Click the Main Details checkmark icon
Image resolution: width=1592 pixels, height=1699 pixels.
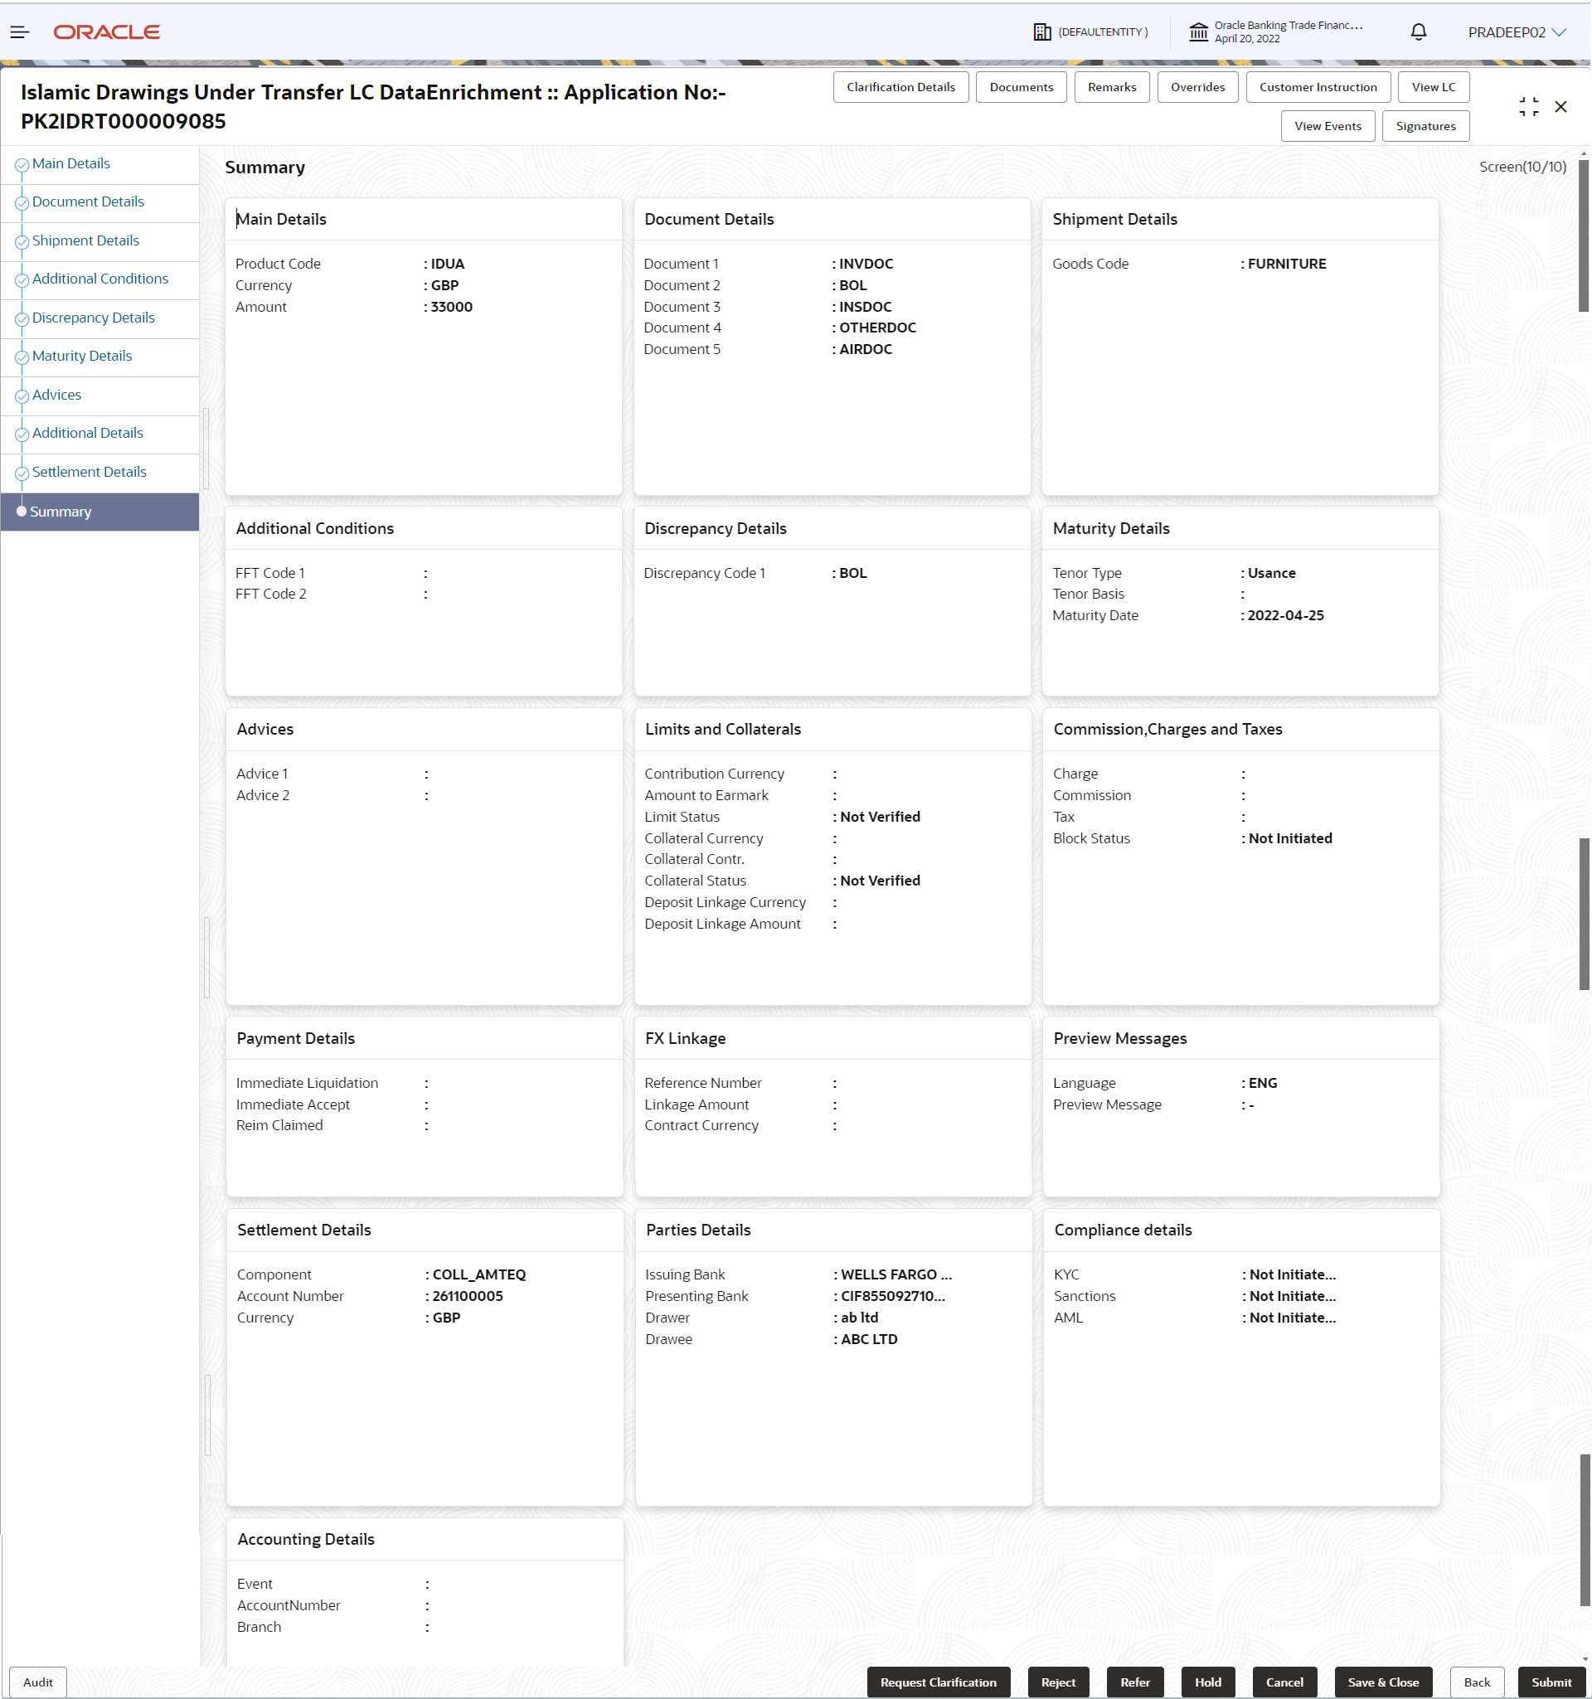click(22, 165)
